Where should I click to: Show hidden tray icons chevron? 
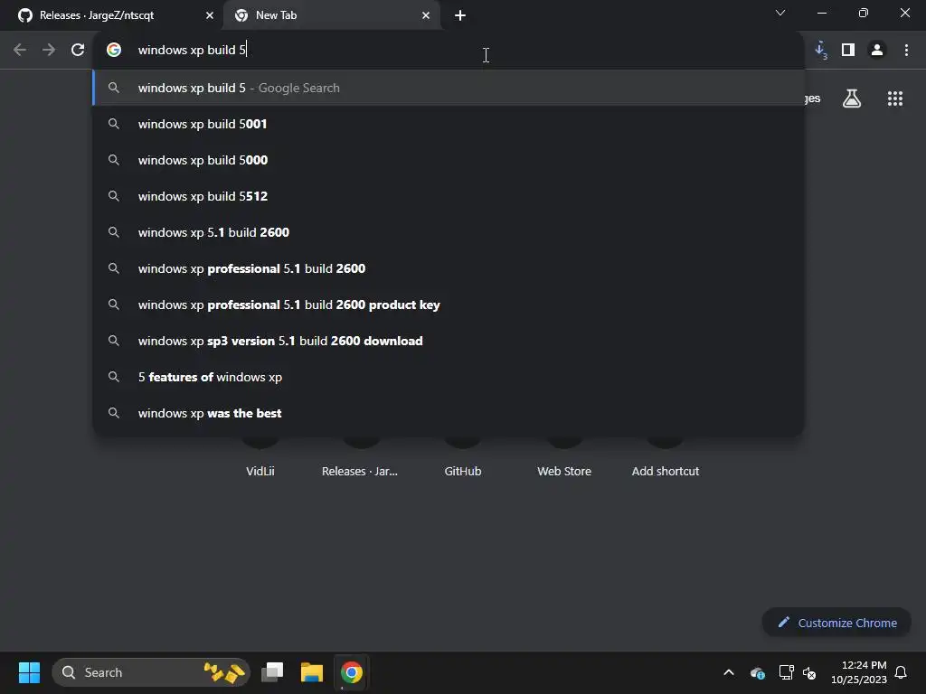click(729, 672)
